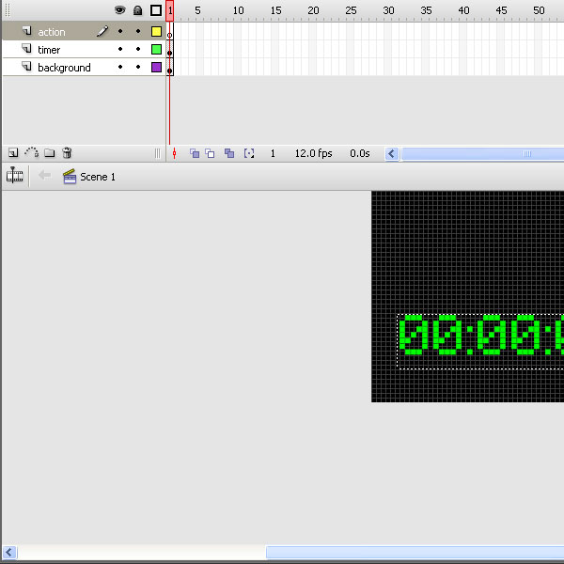Click frame 25 on the timeline ruler
Image resolution: width=564 pixels, height=564 pixels.
[x=351, y=10]
